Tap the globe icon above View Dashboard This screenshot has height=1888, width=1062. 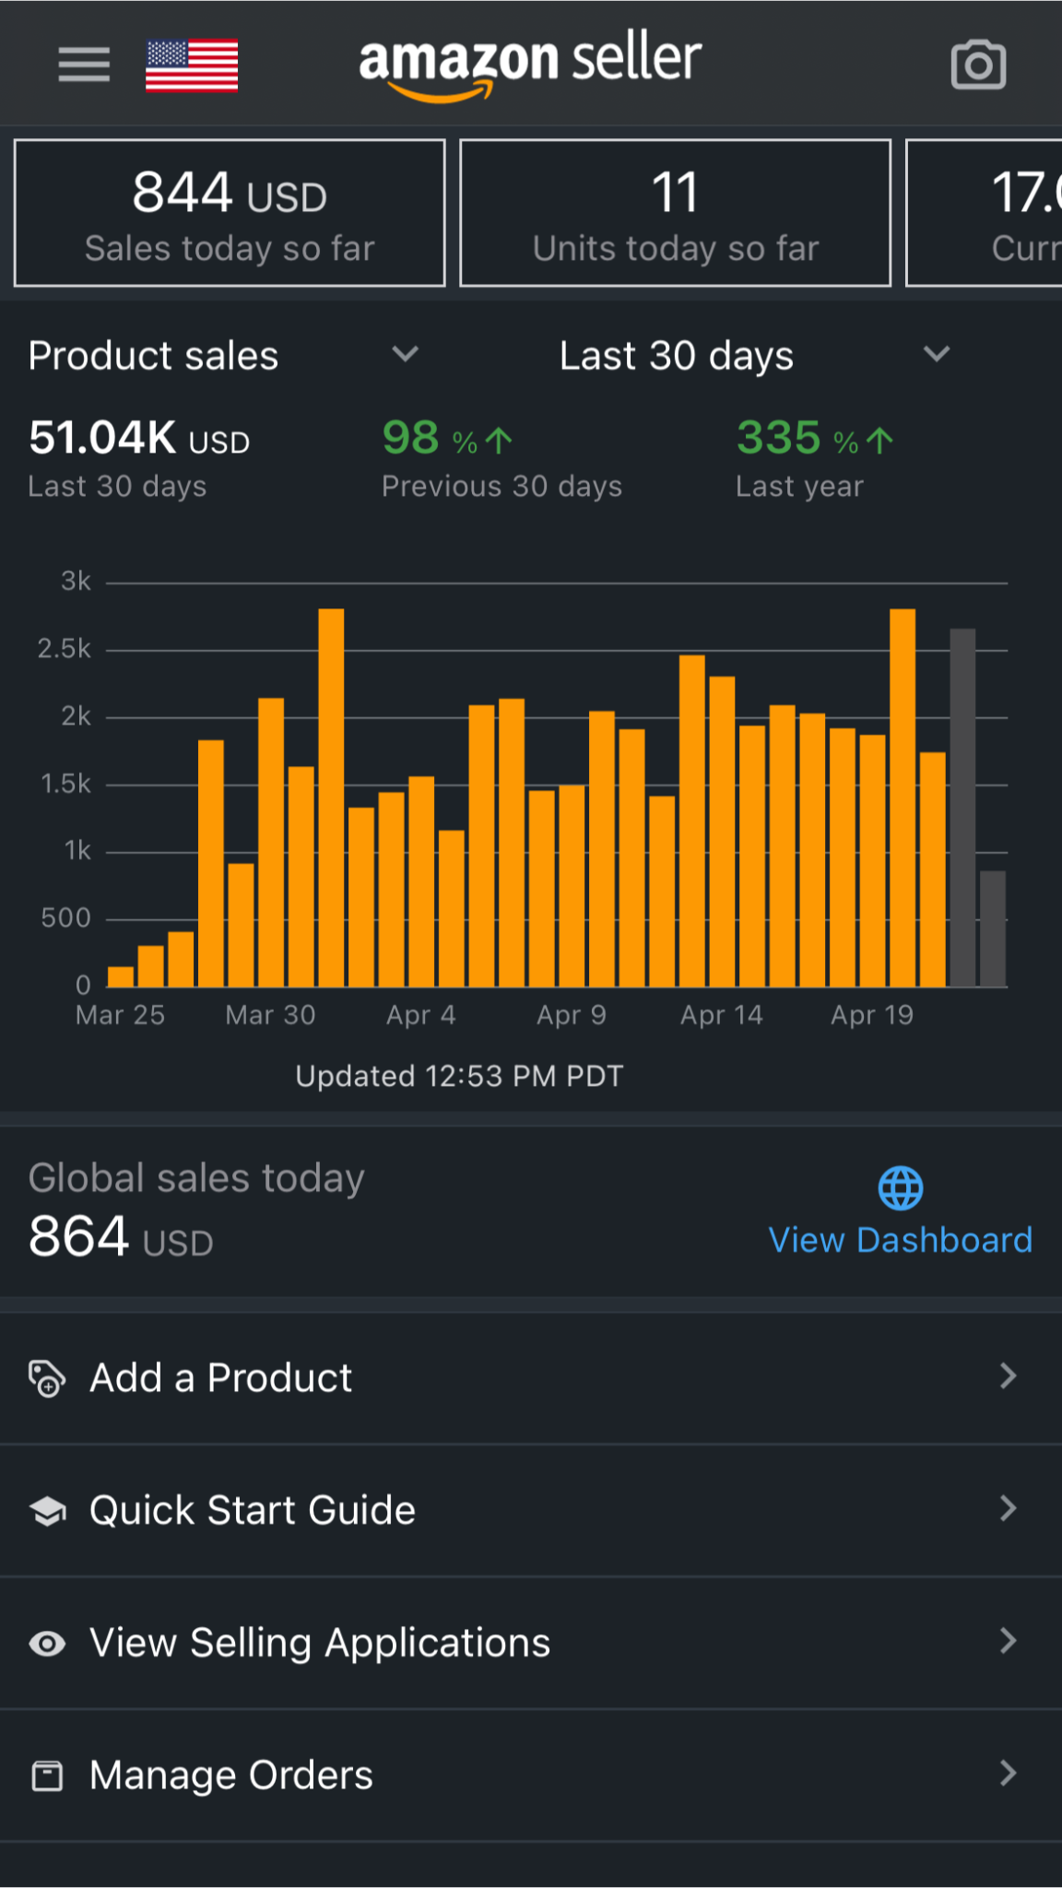[x=900, y=1187]
